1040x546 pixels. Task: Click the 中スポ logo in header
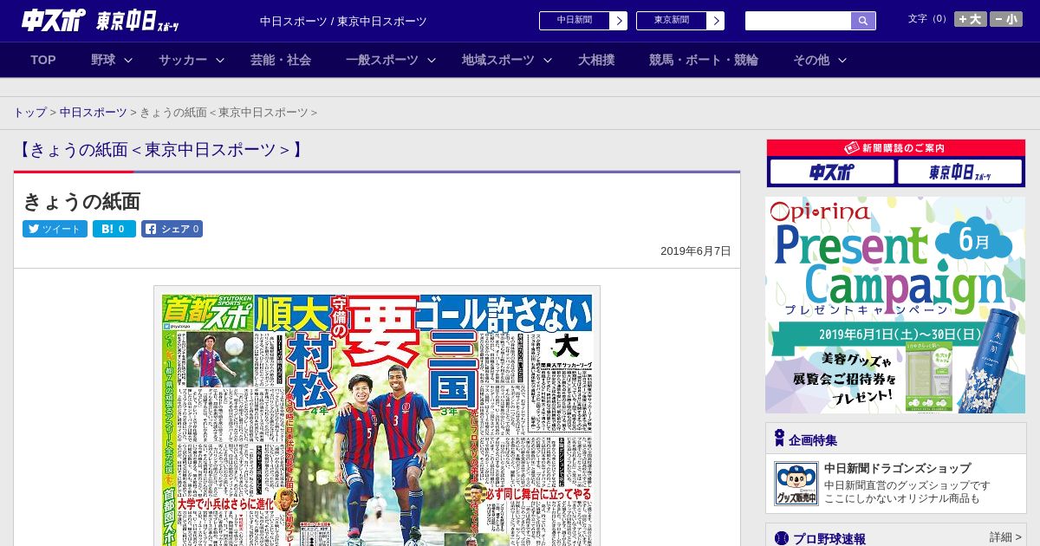55,20
